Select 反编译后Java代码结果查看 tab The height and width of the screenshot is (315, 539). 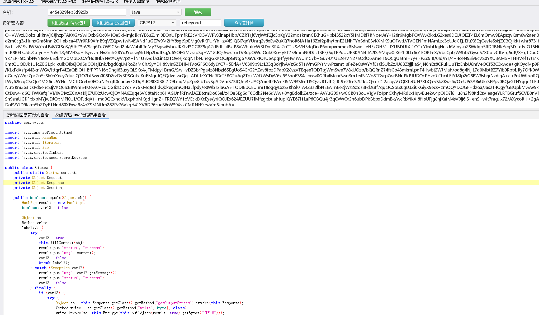[x=81, y=115]
